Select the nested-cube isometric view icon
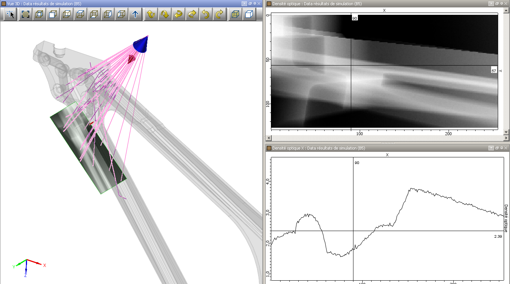The height and width of the screenshot is (284, 510). pos(39,14)
